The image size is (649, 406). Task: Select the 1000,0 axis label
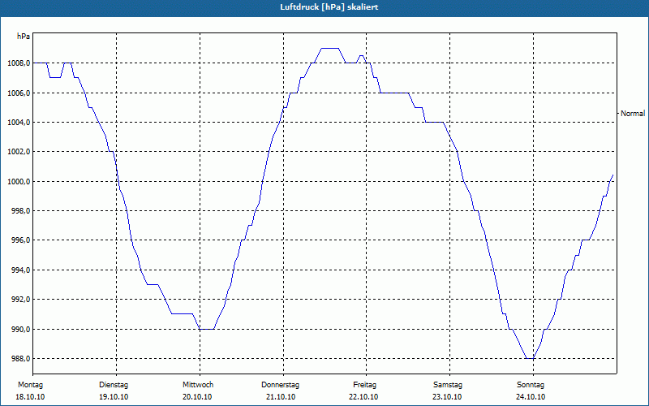coord(18,181)
